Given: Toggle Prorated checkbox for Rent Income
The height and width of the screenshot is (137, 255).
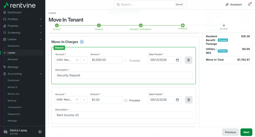Looking at the screenshot, I should [x=126, y=100].
